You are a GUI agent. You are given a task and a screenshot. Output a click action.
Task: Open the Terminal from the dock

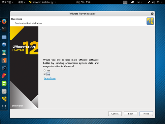[x=4, y=29]
